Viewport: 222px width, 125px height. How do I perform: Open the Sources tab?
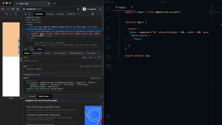[60, 14]
